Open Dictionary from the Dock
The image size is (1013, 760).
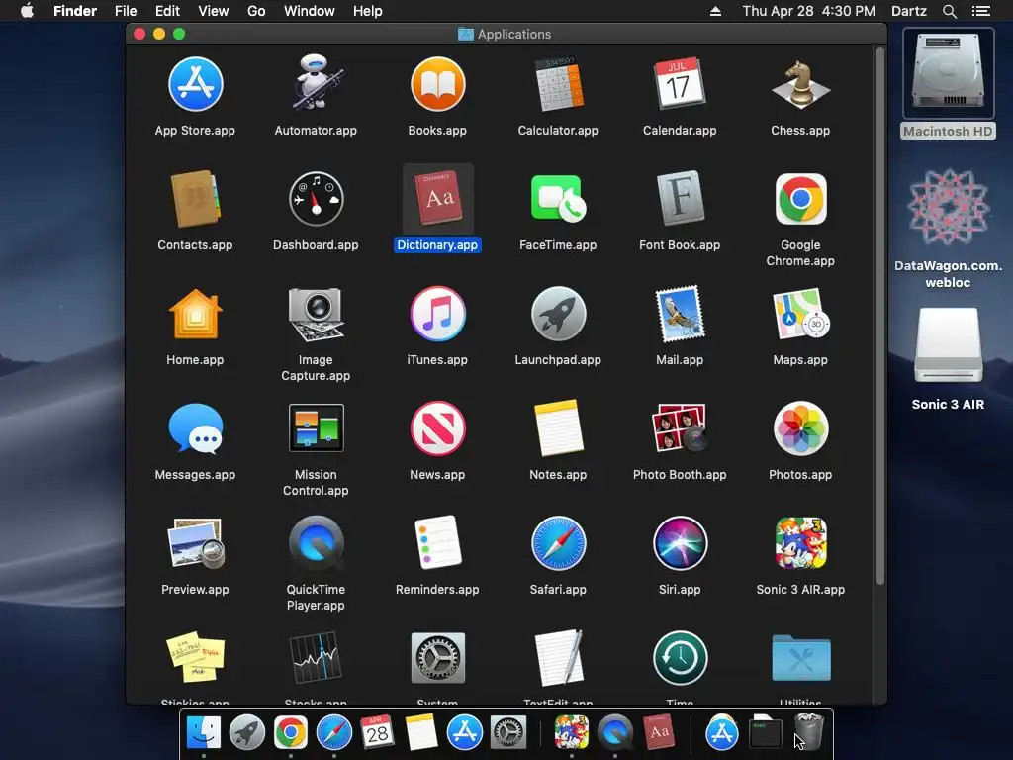click(x=658, y=731)
